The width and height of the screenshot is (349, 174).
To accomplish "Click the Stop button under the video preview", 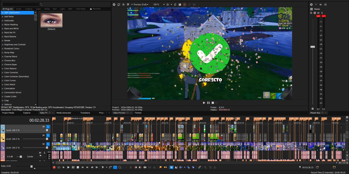I will (x=213, y=103).
